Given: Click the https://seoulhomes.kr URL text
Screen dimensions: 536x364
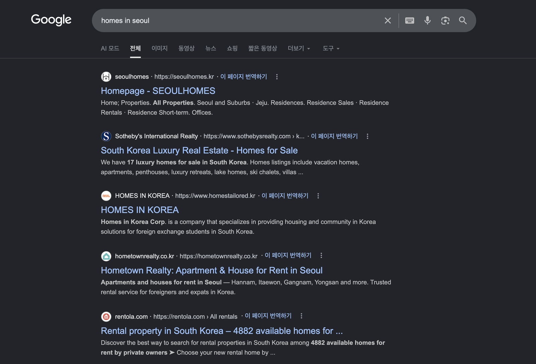Looking at the screenshot, I should click(x=184, y=77).
